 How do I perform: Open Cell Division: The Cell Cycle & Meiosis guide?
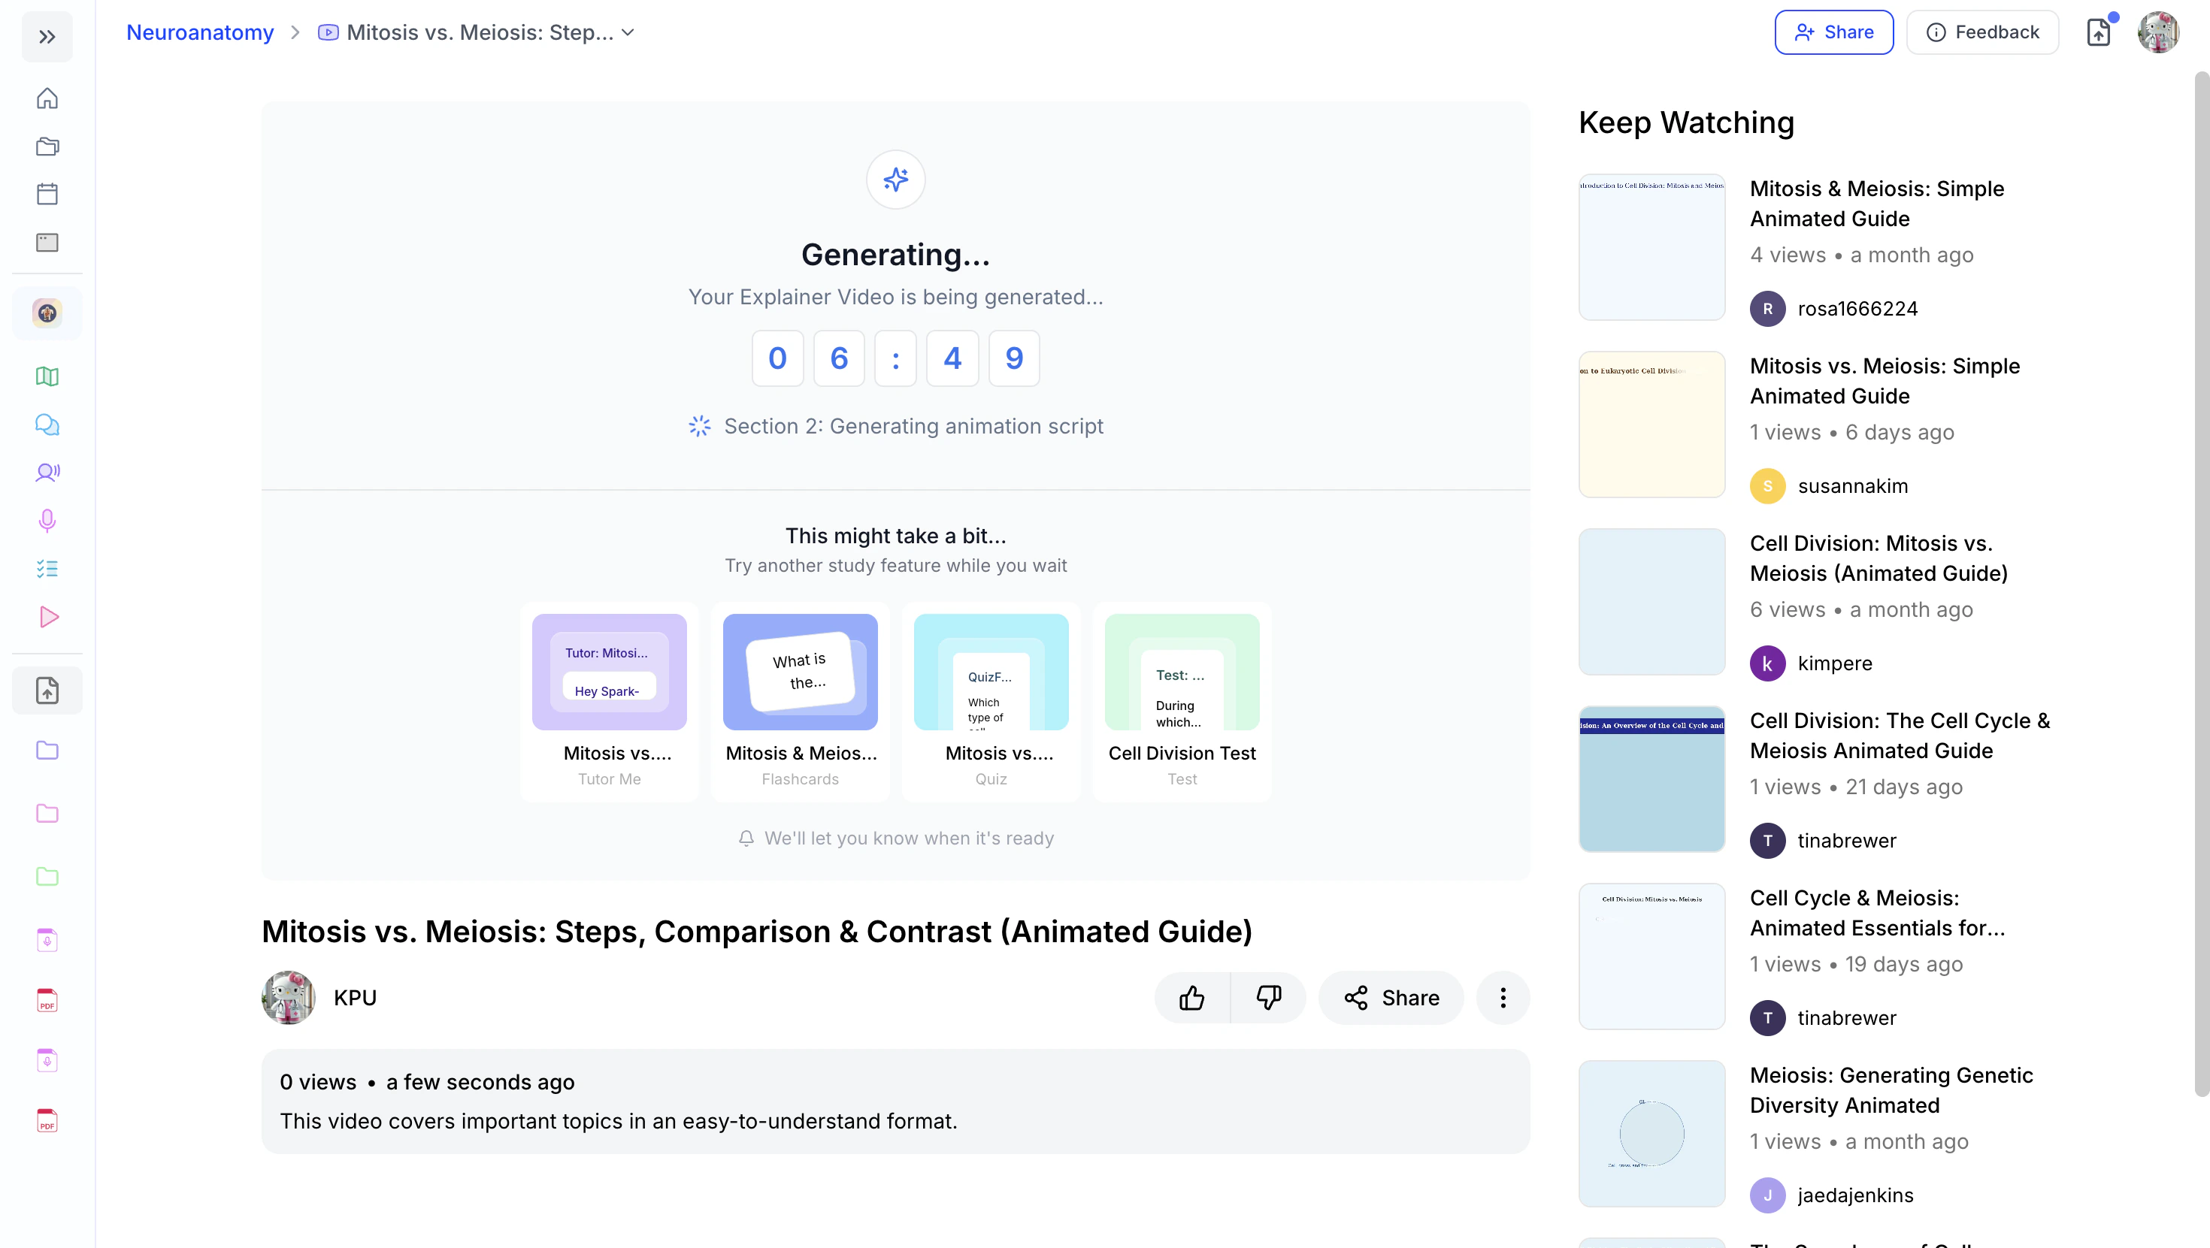point(1900,736)
